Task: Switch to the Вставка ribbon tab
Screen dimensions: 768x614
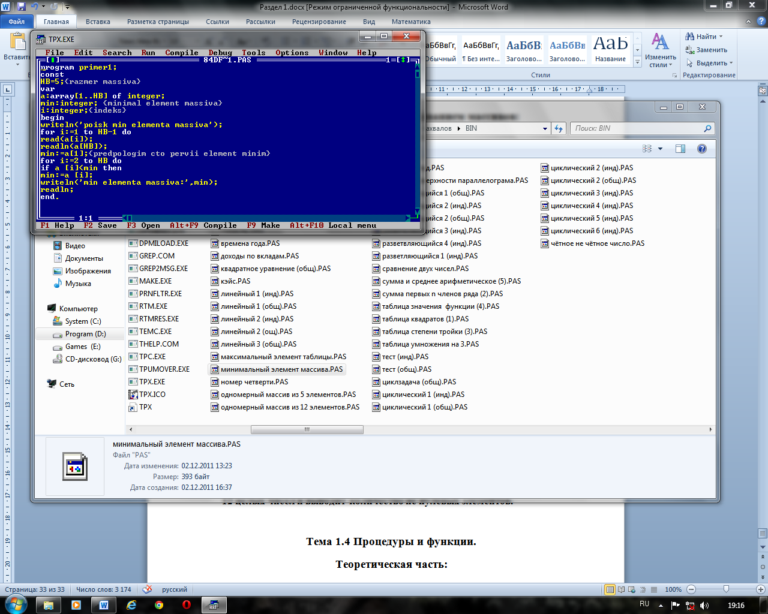Action: coord(98,22)
